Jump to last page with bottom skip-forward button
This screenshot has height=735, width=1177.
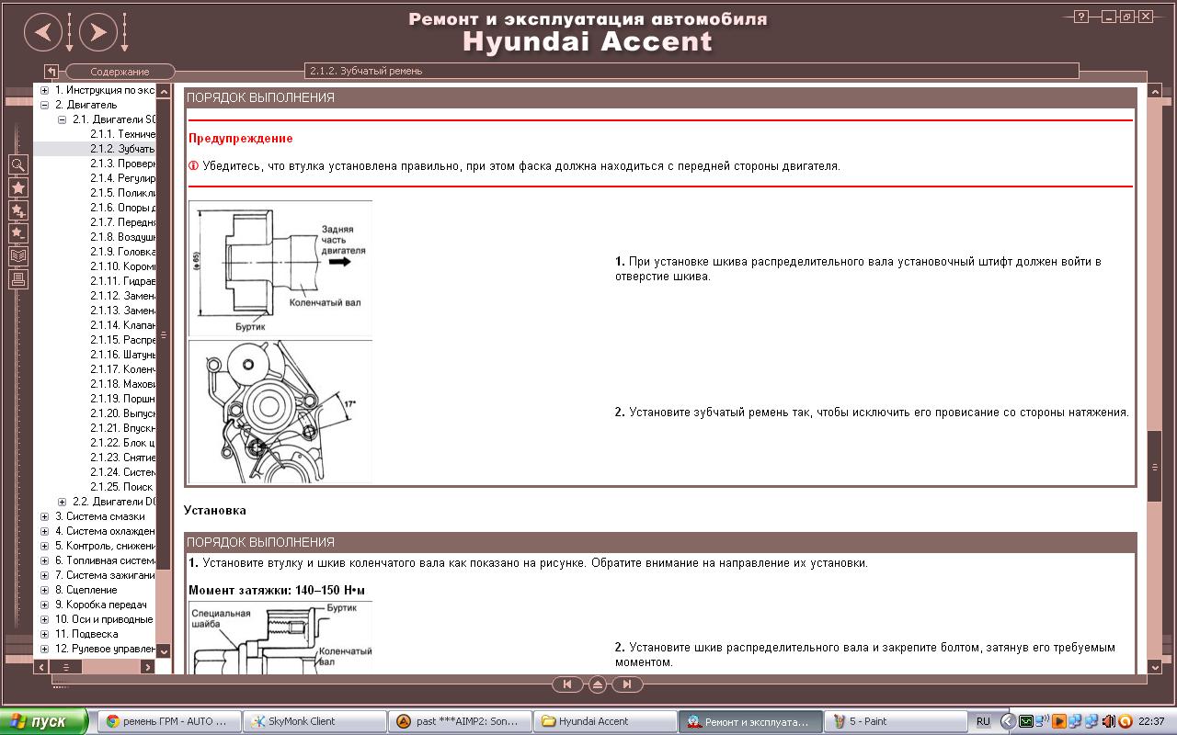pyautogui.click(x=628, y=684)
